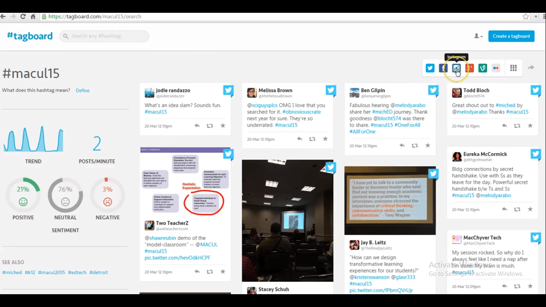Open the #obnoxiouscrate hashtag link

[302, 112]
